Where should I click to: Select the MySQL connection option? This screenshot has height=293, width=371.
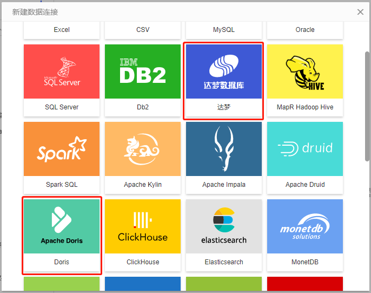224,30
